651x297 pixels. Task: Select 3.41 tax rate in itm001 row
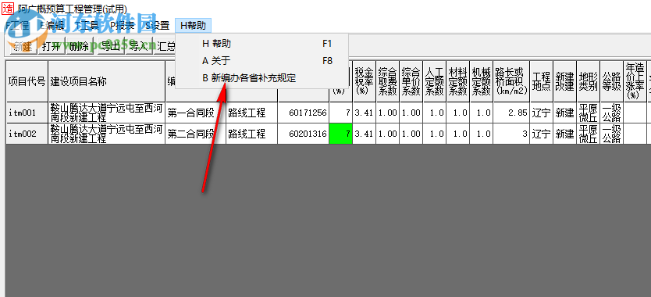(x=365, y=113)
